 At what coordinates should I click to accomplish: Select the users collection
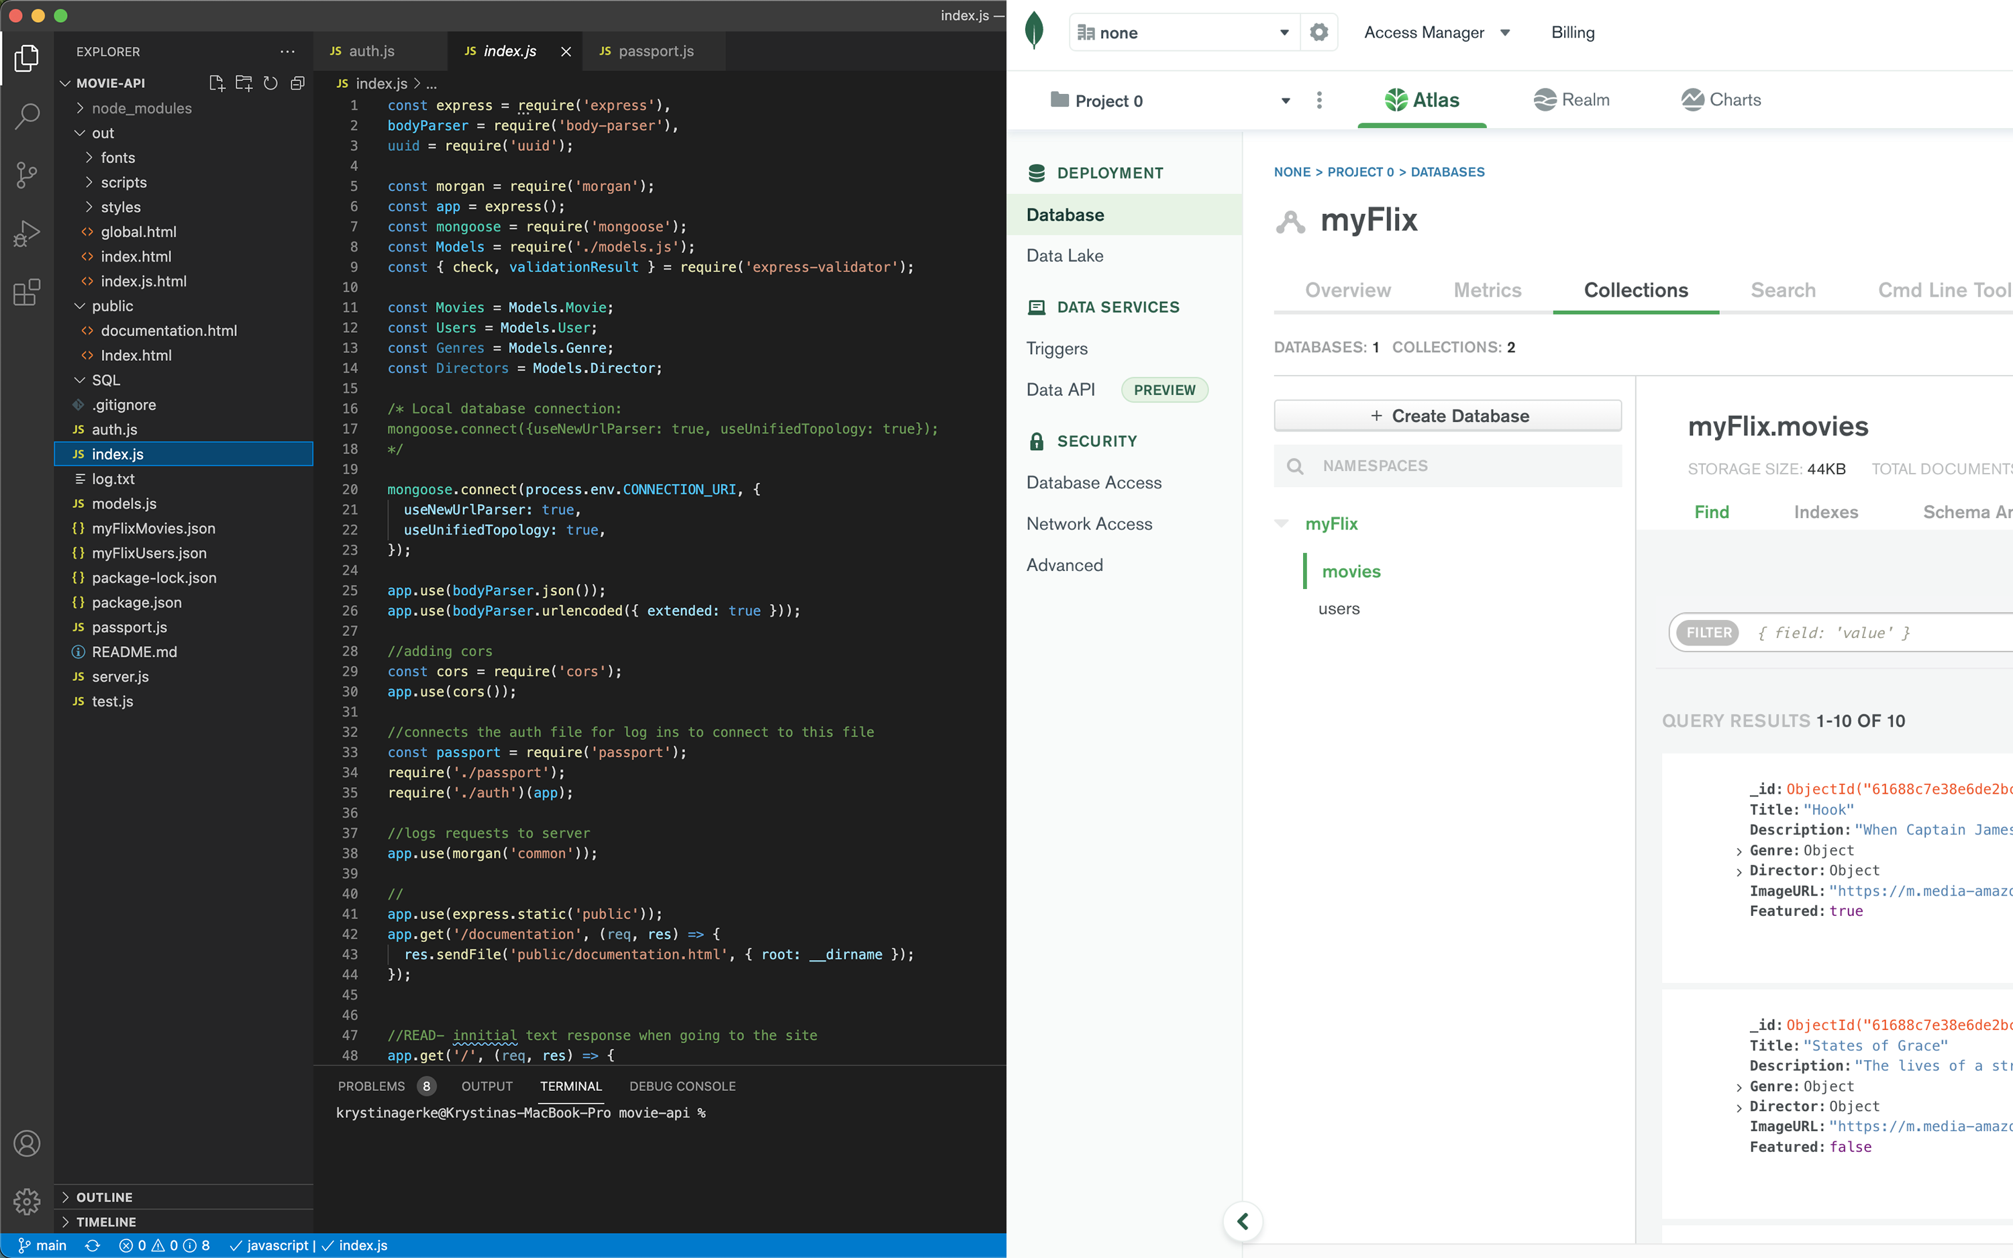point(1339,608)
